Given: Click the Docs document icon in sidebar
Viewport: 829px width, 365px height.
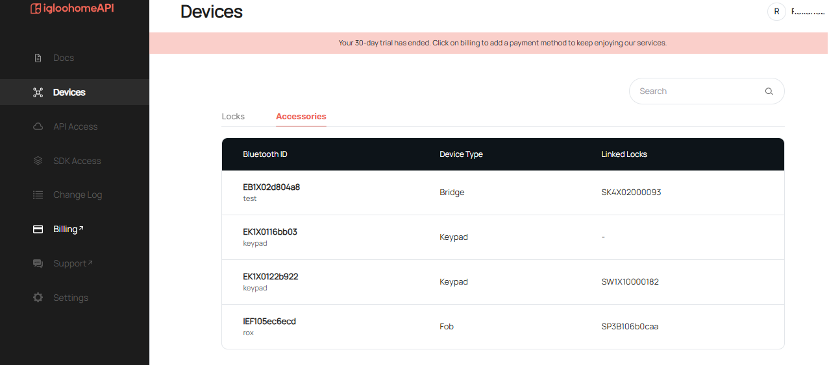Looking at the screenshot, I should pos(38,58).
